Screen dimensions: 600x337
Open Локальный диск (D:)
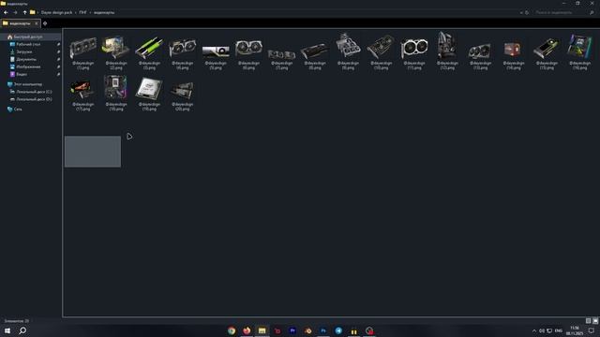pos(34,99)
